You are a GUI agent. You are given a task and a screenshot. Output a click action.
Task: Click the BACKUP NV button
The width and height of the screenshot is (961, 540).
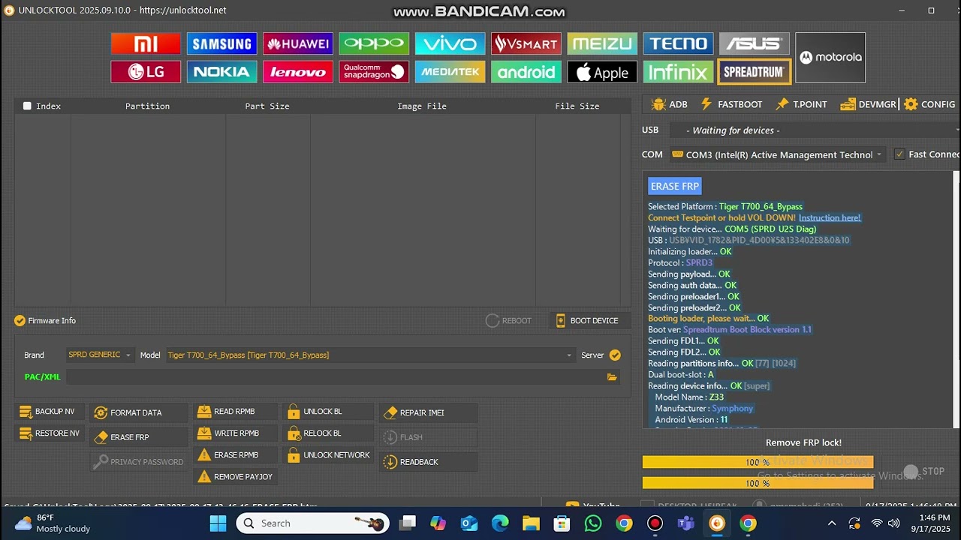49,412
